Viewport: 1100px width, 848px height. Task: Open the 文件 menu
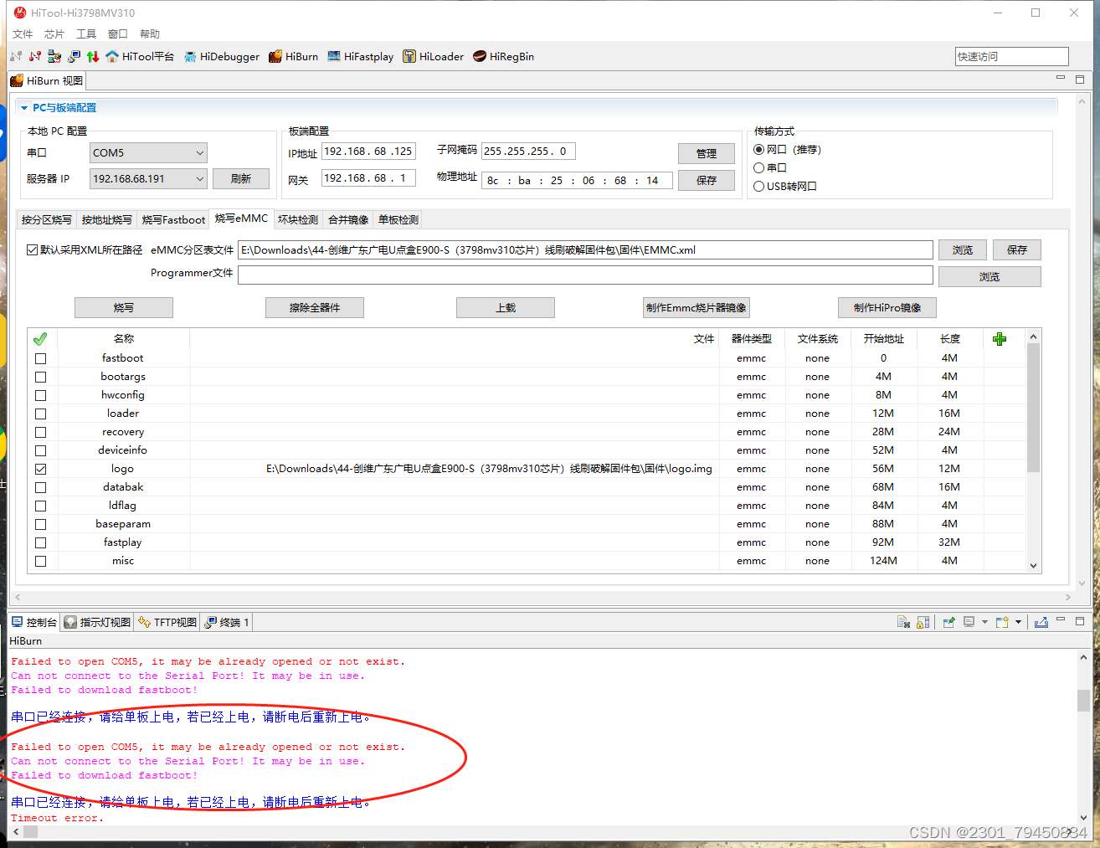[x=23, y=33]
